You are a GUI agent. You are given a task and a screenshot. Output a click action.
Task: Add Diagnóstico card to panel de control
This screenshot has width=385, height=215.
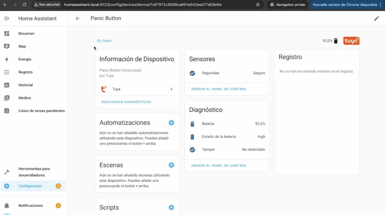pyautogui.click(x=219, y=165)
